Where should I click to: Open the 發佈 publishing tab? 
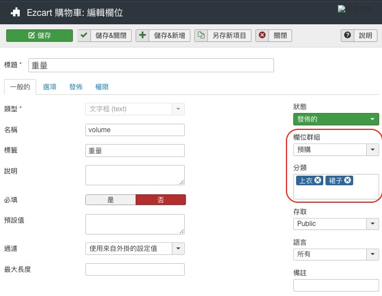[76, 87]
